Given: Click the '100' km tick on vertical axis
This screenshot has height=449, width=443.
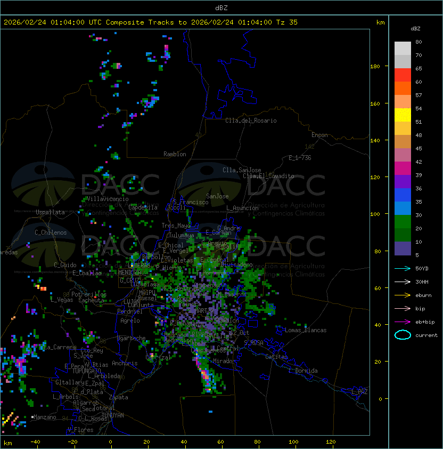Looking at the screenshot, I should (375, 214).
